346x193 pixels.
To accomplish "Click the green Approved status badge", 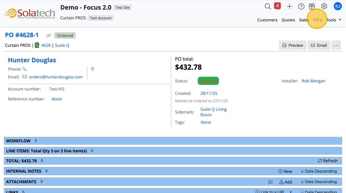I will click(x=208, y=81).
